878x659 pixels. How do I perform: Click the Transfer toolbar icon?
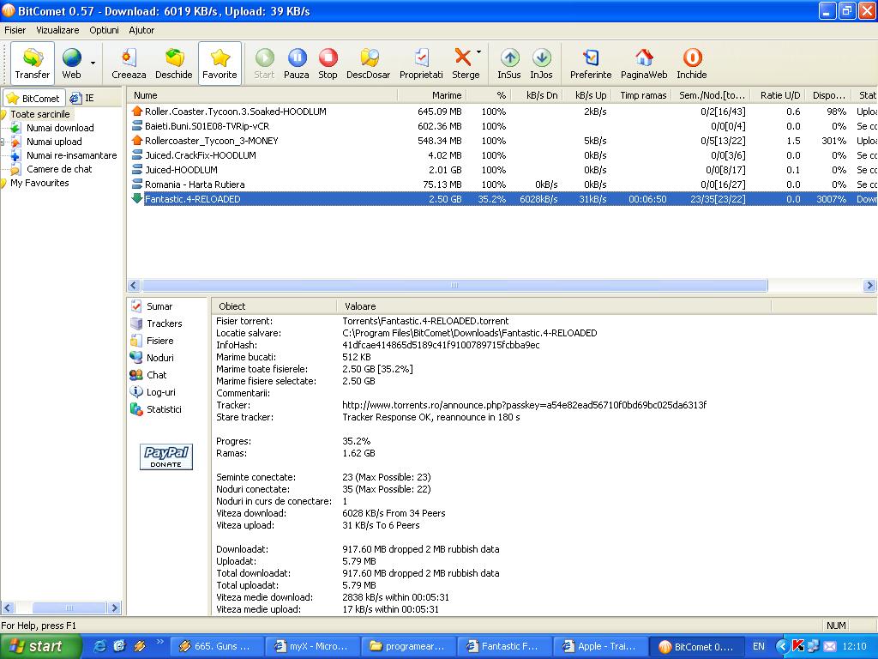(33, 63)
